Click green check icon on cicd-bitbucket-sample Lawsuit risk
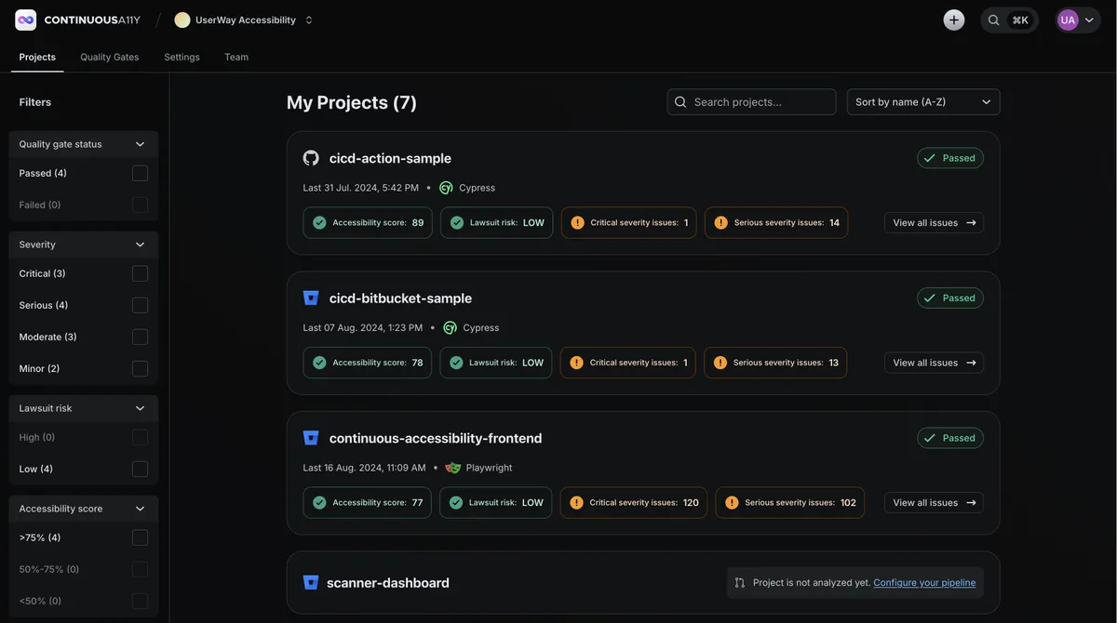Viewport: 1117px width, 623px height. click(x=456, y=363)
